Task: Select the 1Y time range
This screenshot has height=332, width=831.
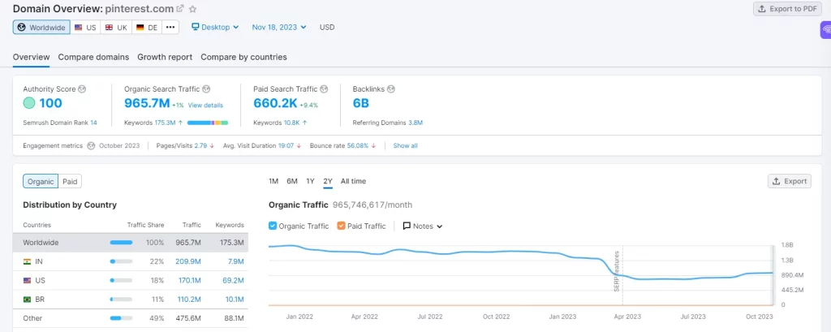Action: (x=310, y=181)
